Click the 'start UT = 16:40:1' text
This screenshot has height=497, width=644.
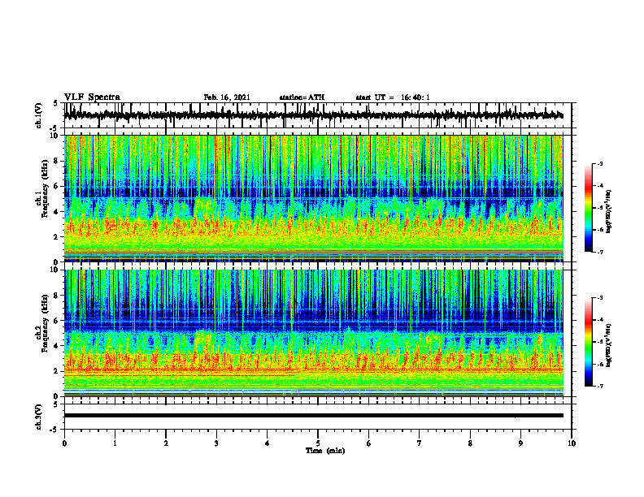393,97
